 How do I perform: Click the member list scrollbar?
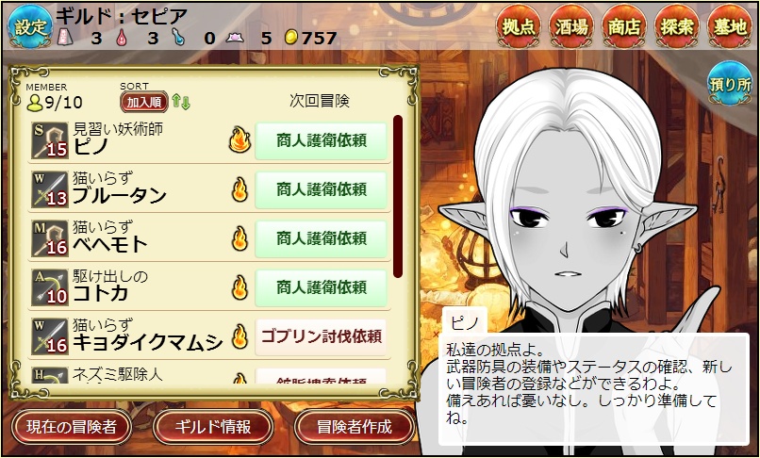click(398, 196)
